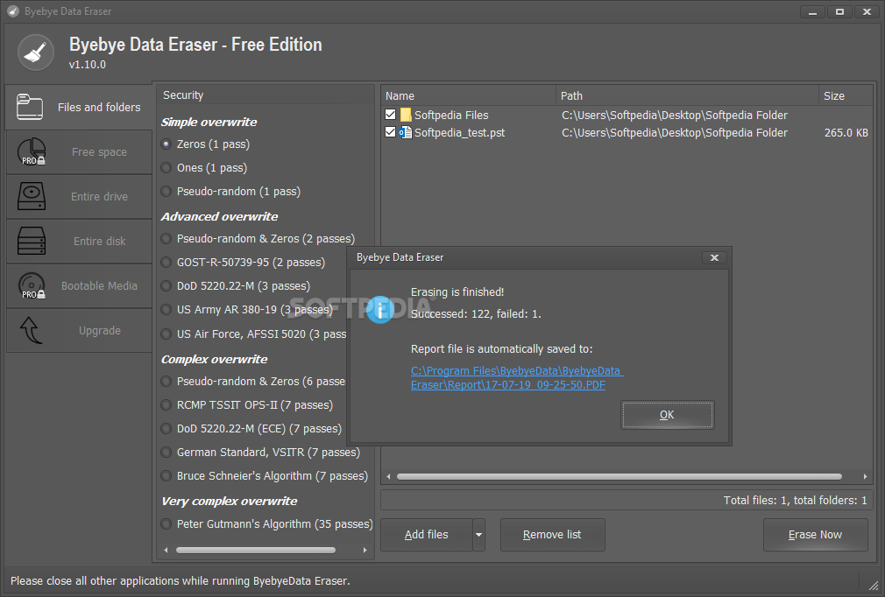Click the 265.0 KB size cell
Viewport: 885px width, 597px height.
point(846,133)
